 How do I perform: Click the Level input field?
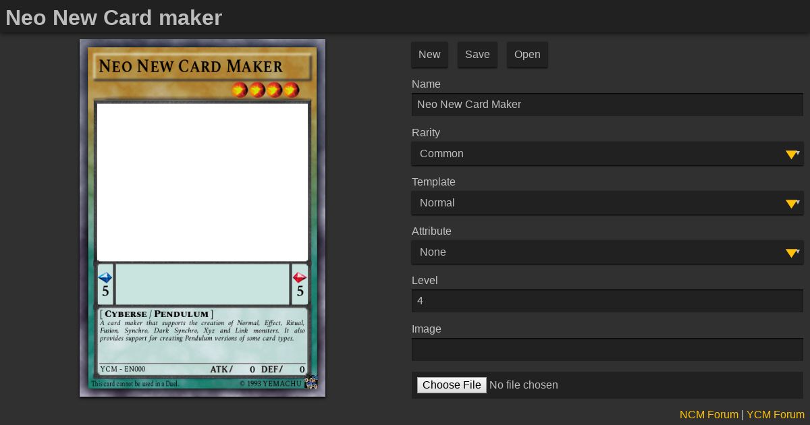pos(607,301)
